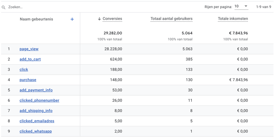Select click users value 133
Screen dimensions: 276x138
pos(189,70)
